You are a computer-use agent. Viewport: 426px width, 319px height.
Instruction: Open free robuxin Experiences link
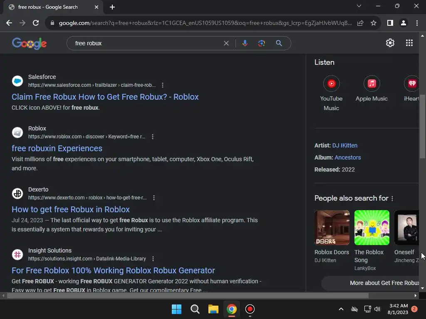(x=57, y=148)
